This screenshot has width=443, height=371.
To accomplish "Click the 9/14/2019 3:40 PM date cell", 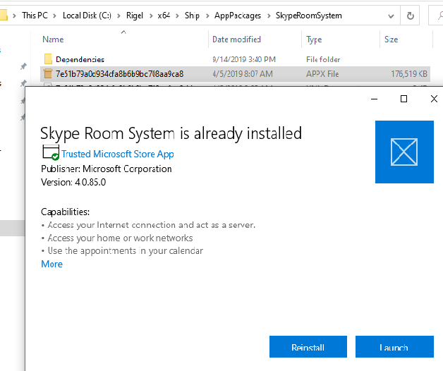I will point(244,59).
